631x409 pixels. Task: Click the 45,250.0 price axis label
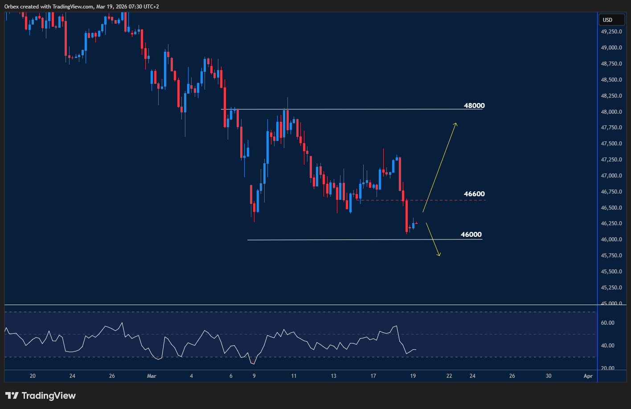pos(611,288)
